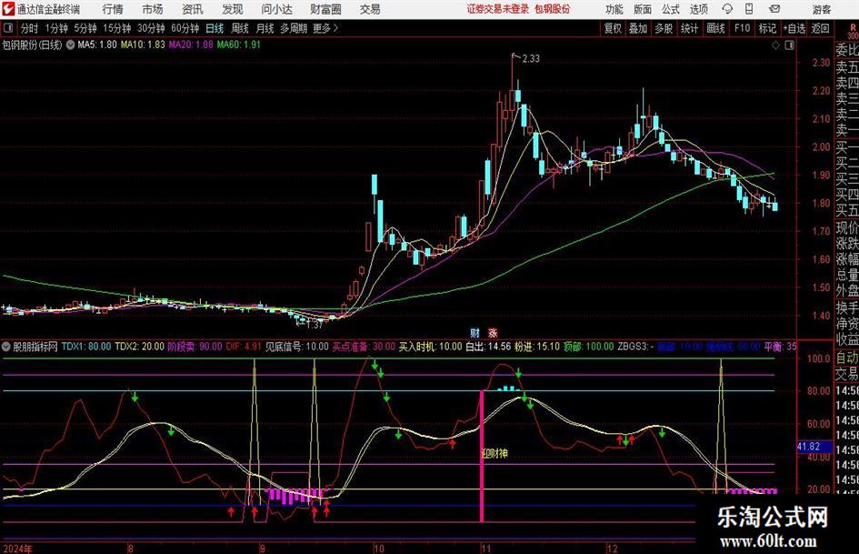Open the 市场 menu

(153, 9)
